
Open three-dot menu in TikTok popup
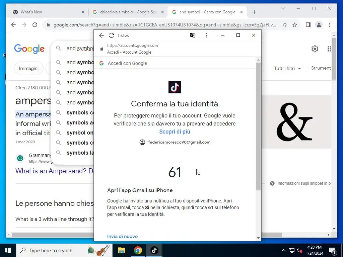pos(206,35)
